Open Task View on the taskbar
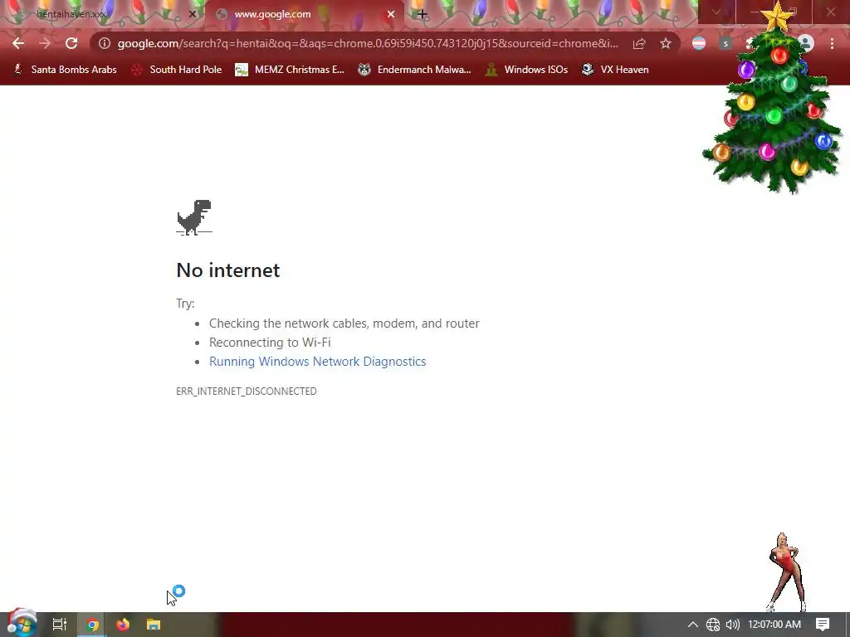Screen dimensions: 850x637 pyautogui.click(x=60, y=625)
